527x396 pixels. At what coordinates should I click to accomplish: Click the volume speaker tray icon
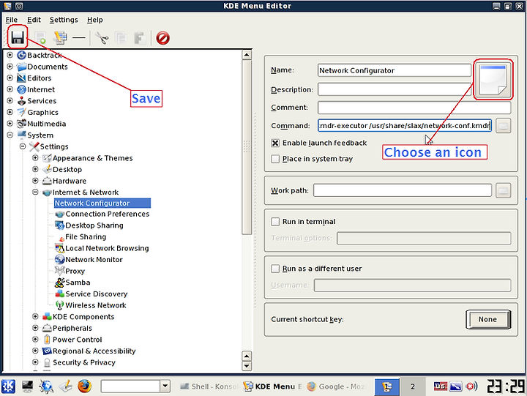pyautogui.click(x=471, y=386)
